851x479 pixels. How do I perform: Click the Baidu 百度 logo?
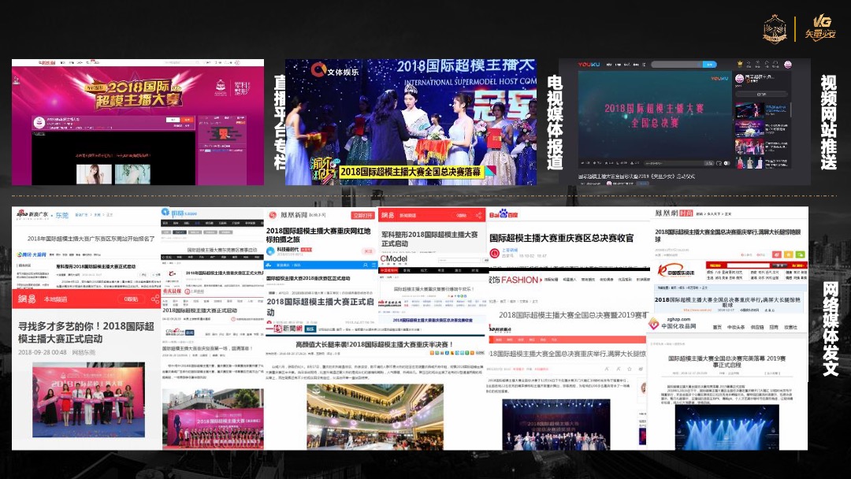(x=504, y=214)
